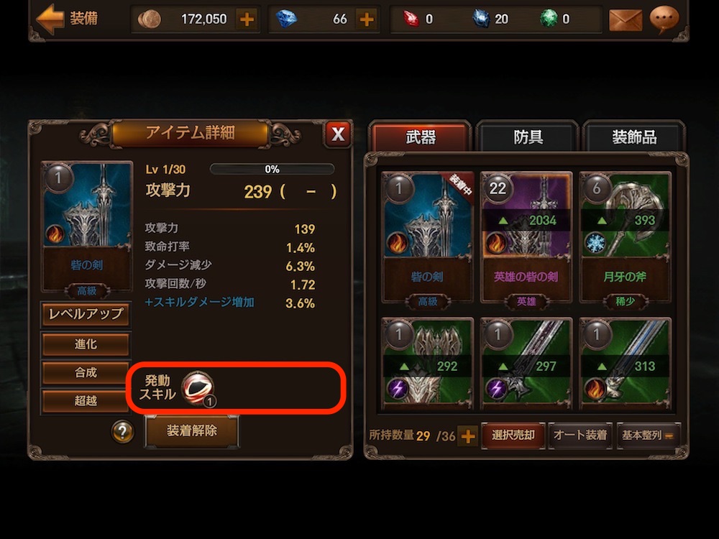Click the Lv 1/30 experience progress bar
The image size is (719, 539).
tap(272, 169)
